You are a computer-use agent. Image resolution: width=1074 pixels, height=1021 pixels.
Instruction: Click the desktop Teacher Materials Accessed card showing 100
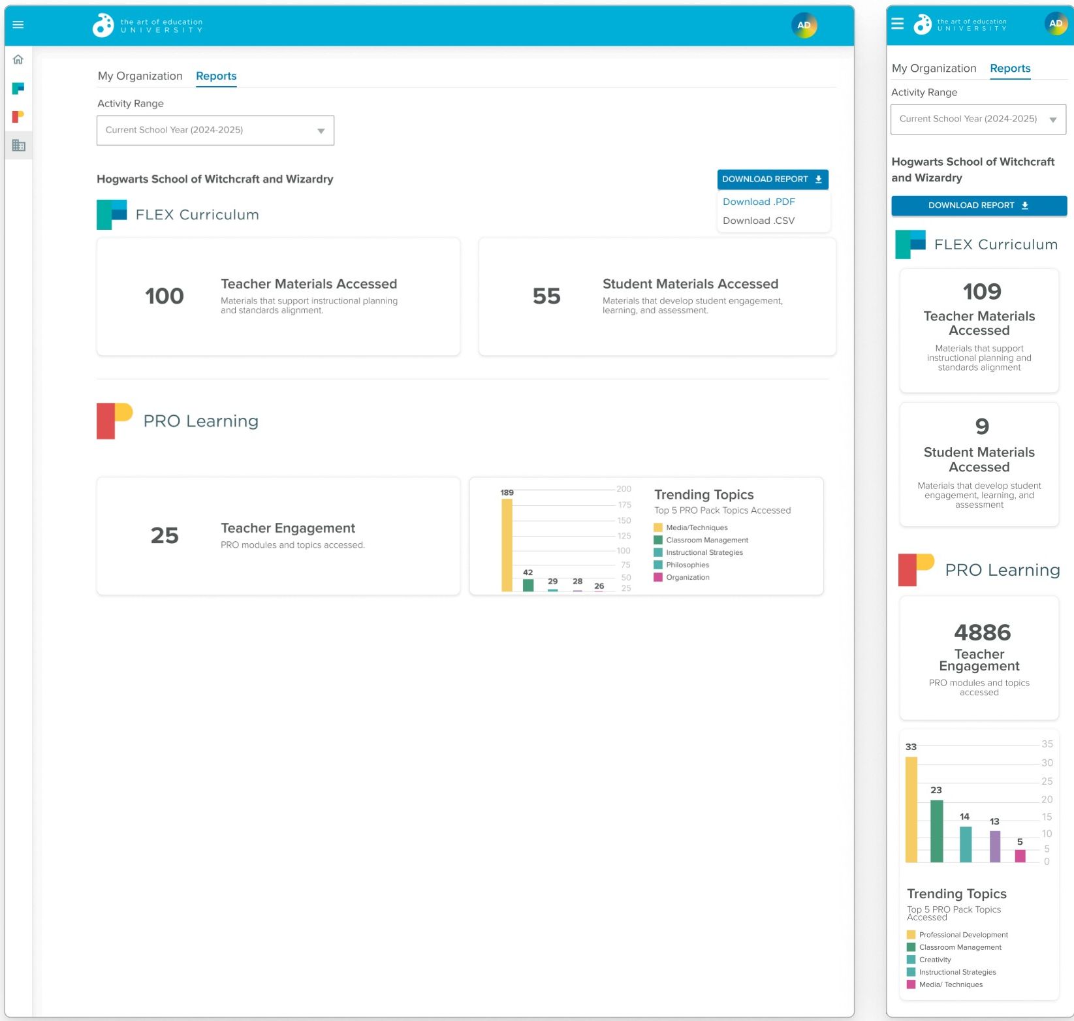278,296
